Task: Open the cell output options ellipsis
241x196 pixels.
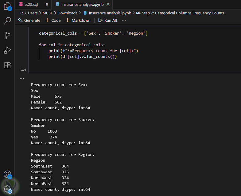Action: pos(22,78)
